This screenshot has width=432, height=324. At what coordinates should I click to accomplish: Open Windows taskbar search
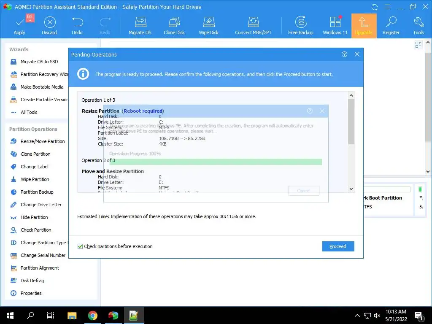30,316
